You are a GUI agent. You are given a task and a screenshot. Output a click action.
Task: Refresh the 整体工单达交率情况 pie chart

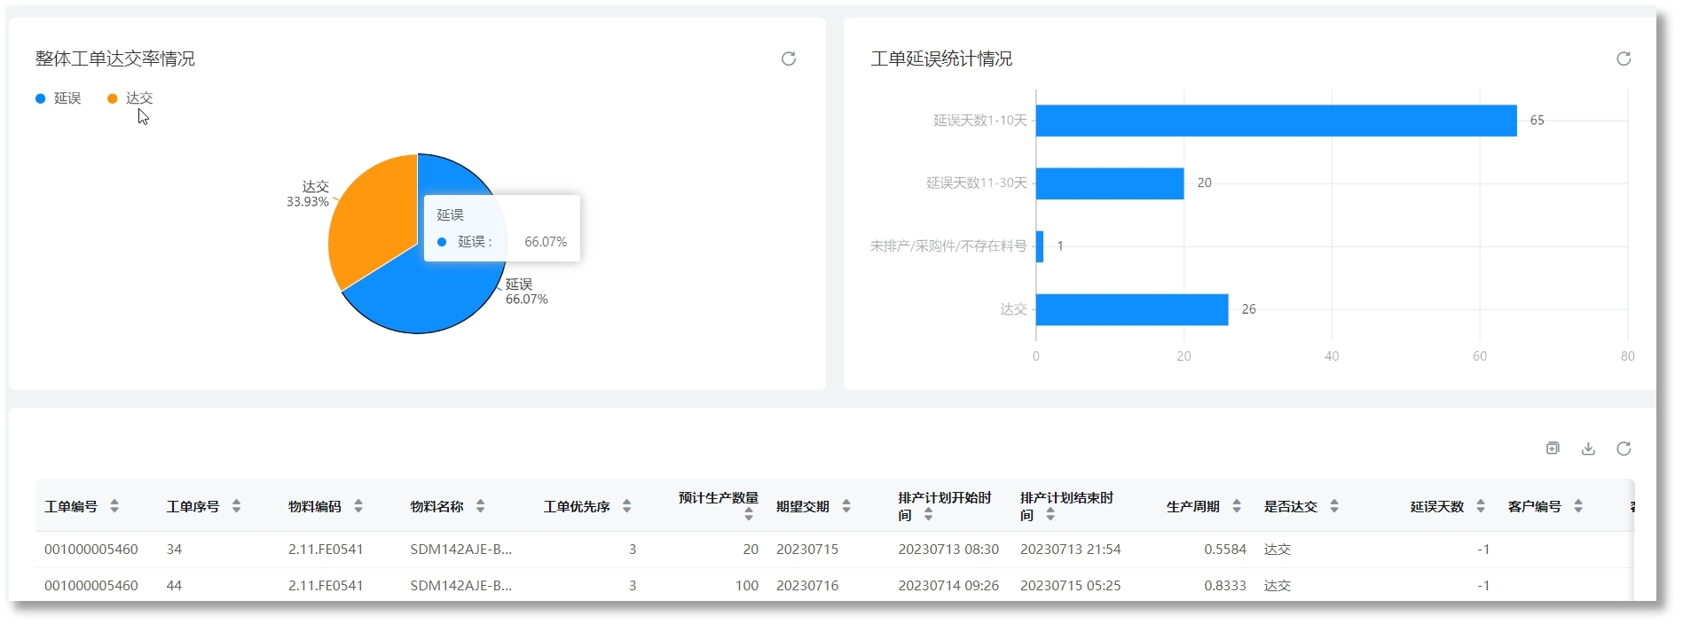pyautogui.click(x=788, y=58)
